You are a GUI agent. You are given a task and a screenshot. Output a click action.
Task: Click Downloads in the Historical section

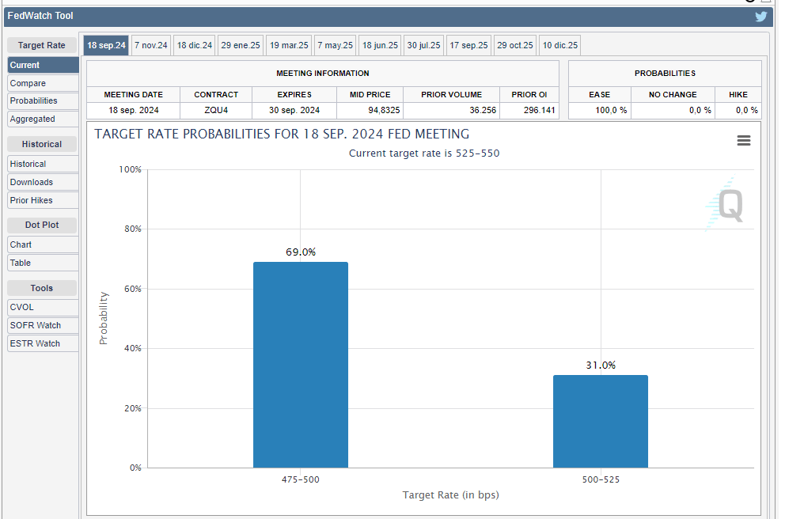click(42, 182)
